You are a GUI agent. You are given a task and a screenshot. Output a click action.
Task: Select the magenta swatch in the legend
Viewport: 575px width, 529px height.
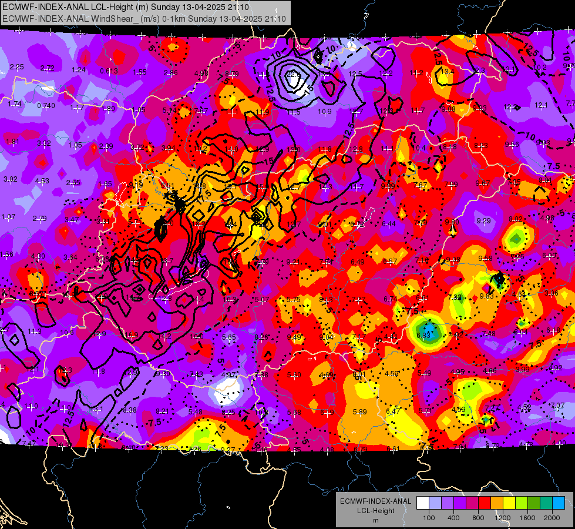point(472,503)
